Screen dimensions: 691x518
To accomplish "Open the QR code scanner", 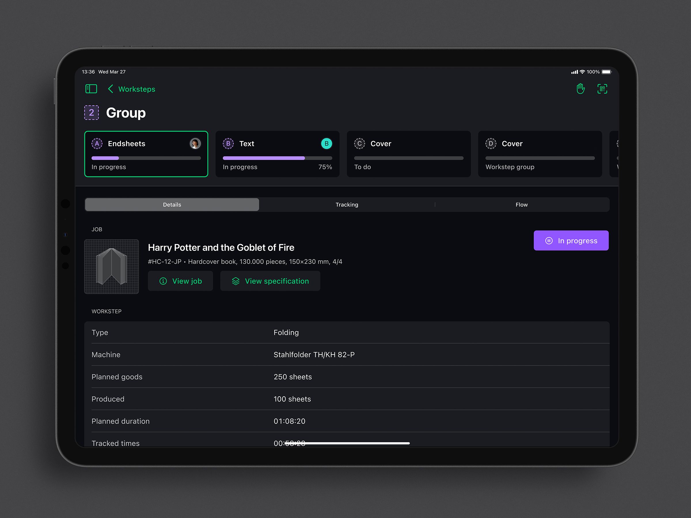I will [x=602, y=89].
